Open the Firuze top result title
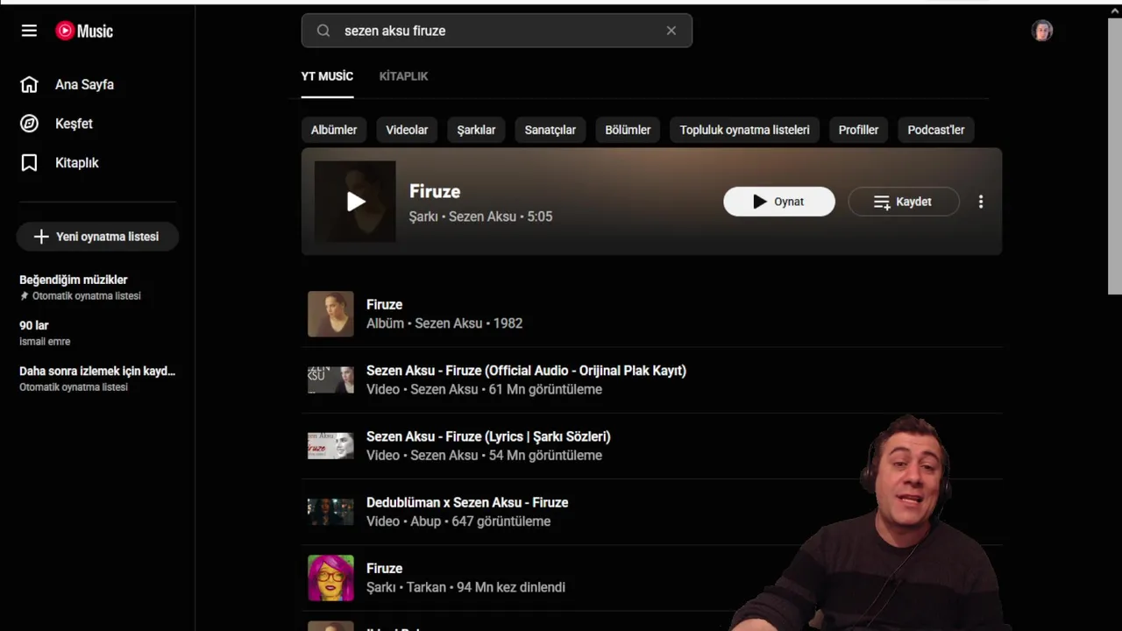Viewport: 1122px width, 631px height. [435, 191]
